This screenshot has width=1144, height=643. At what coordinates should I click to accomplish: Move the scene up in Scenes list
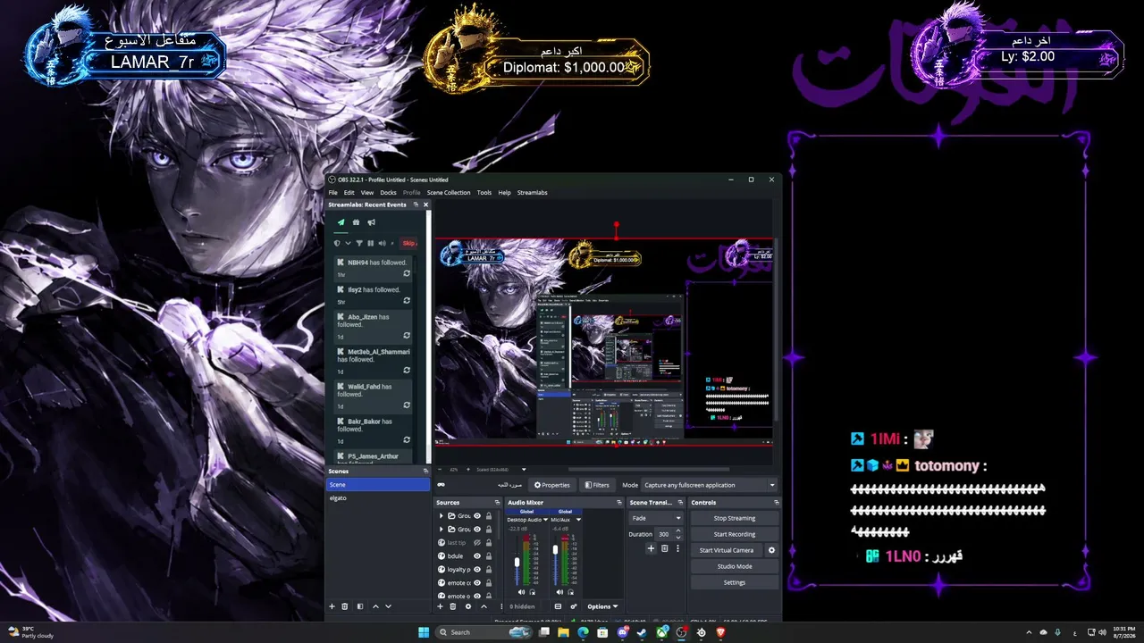[375, 606]
